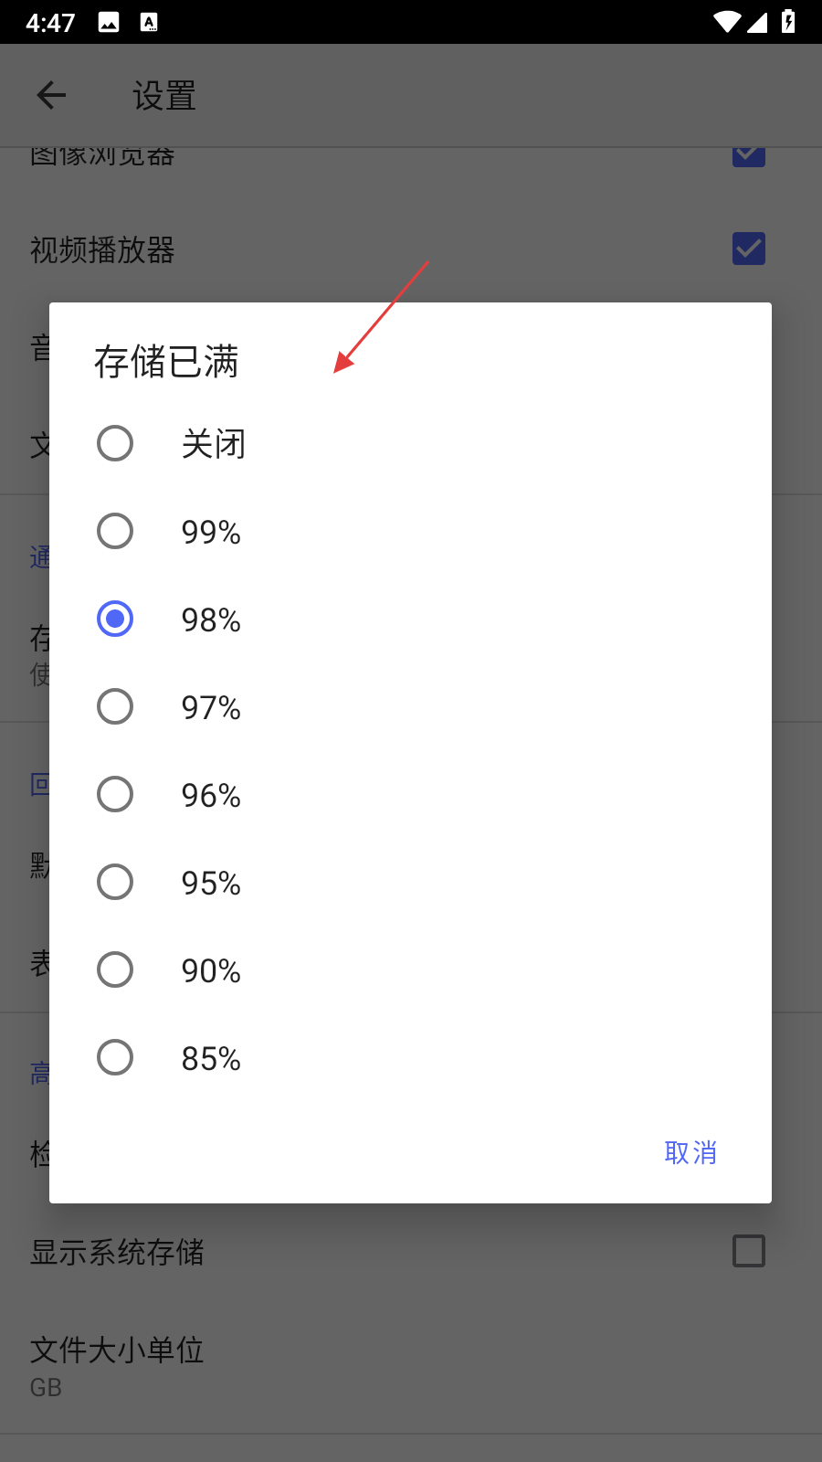This screenshot has width=822, height=1462.
Task: Pick the 85% storage threshold
Action: 115,1058
